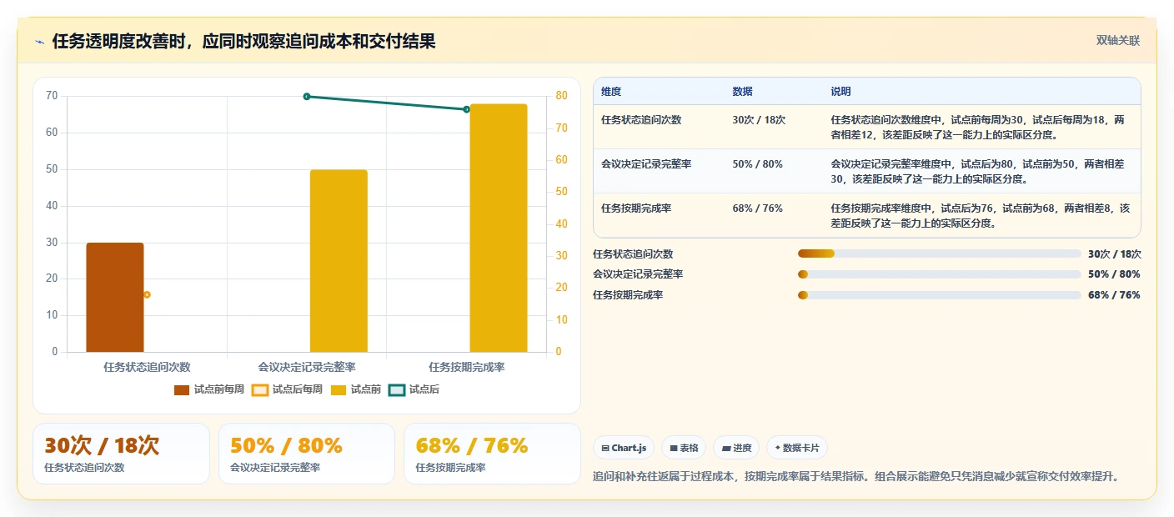The image size is (1174, 517).
Task: Click the 任务按期完成率 yellow bar in chart
Action: [x=499, y=228]
